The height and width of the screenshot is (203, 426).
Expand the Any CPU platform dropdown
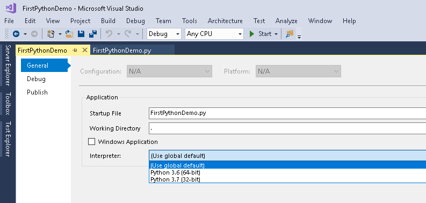click(214, 34)
